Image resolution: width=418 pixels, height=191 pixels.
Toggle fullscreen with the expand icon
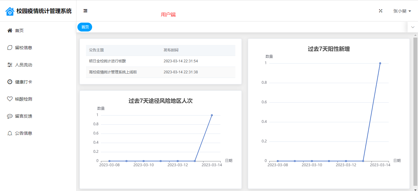[381, 11]
